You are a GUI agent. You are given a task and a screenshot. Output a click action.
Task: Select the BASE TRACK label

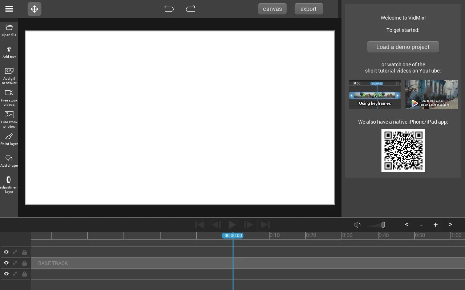pos(53,263)
